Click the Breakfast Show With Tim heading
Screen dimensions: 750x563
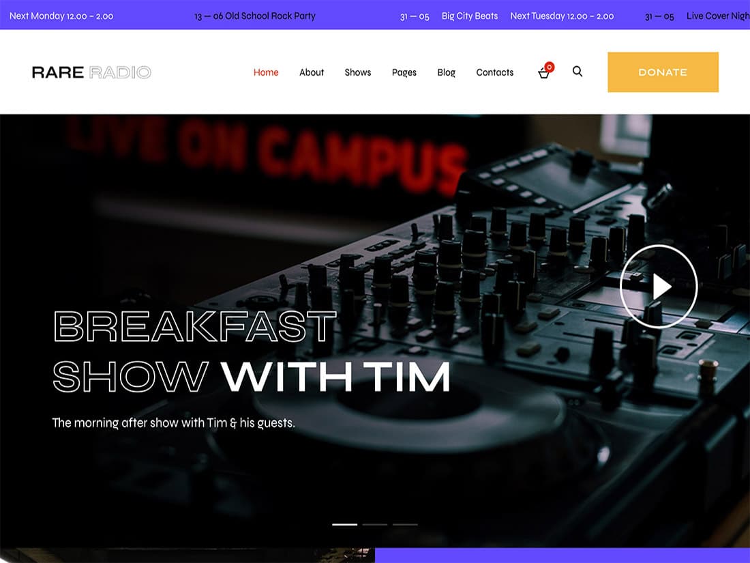(251, 351)
